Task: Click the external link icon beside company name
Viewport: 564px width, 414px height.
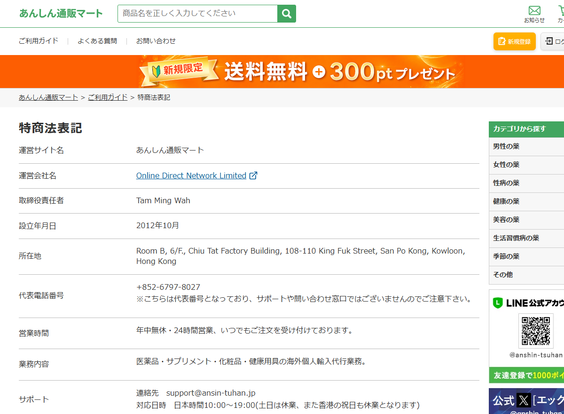Action: [x=253, y=175]
